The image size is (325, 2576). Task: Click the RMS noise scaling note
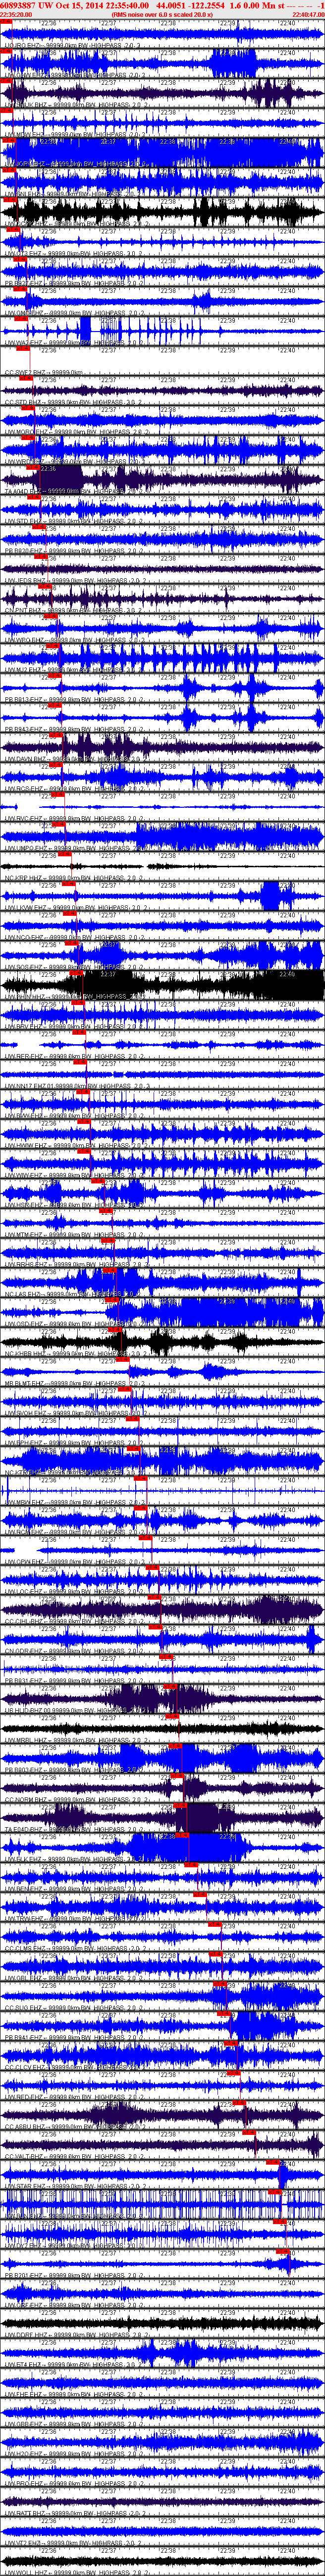161,15
